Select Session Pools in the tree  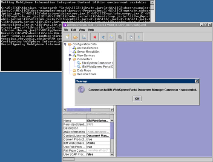(x=86, y=74)
